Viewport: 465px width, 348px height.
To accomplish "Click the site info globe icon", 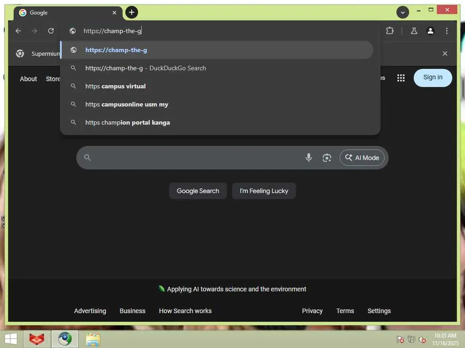I will (73, 31).
